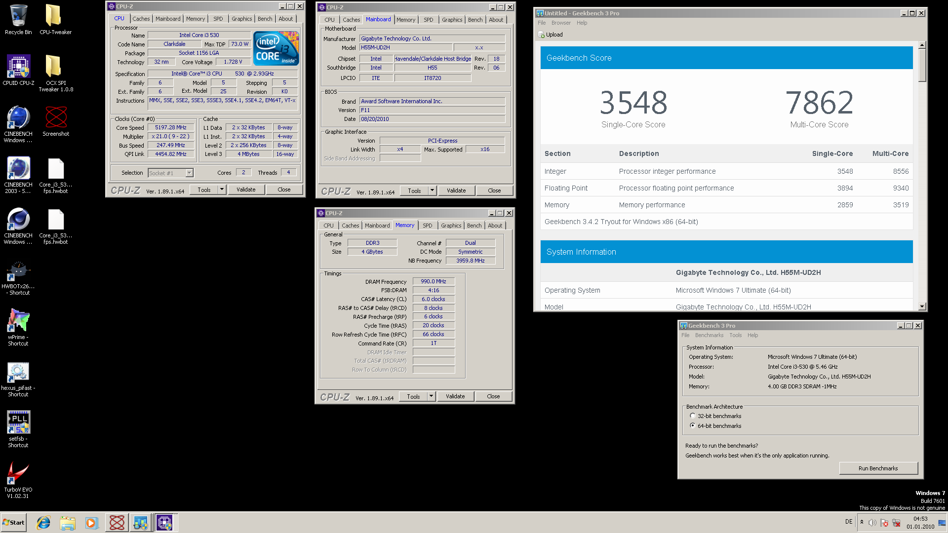Click the Upload icon in Geekbench

pos(541,35)
